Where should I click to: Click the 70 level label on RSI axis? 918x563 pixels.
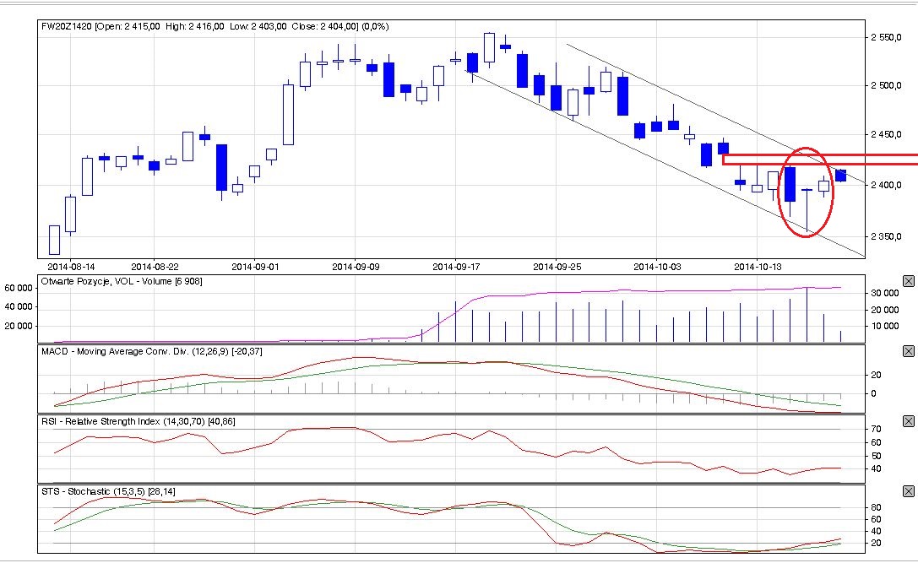876,429
